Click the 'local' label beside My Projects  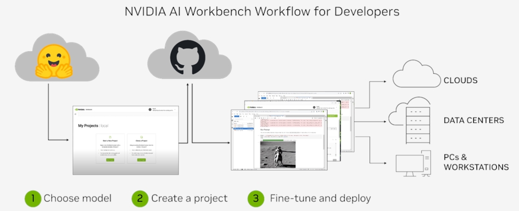105,125
